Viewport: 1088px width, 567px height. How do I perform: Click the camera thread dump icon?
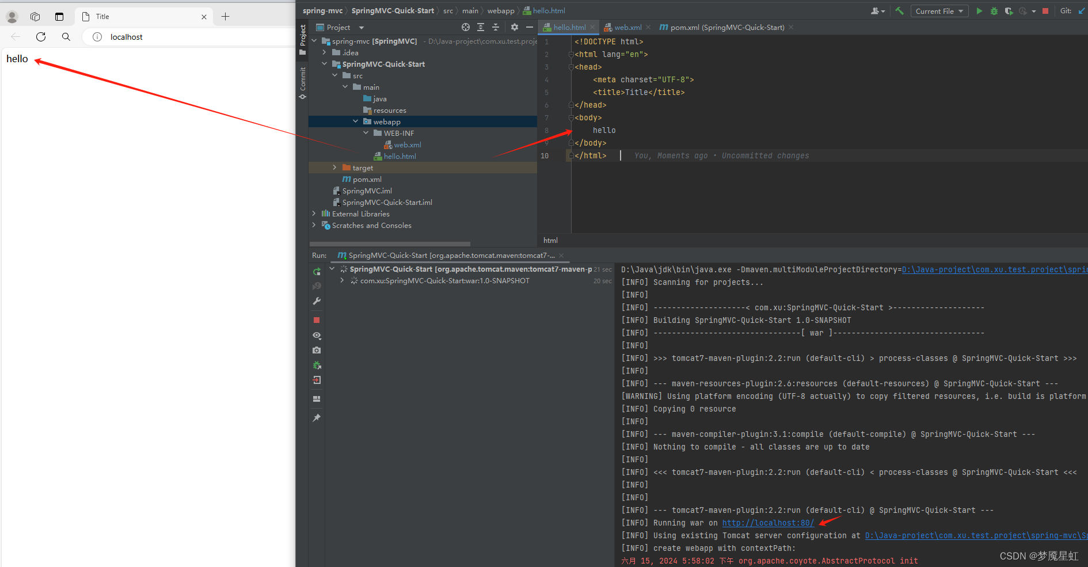point(317,350)
